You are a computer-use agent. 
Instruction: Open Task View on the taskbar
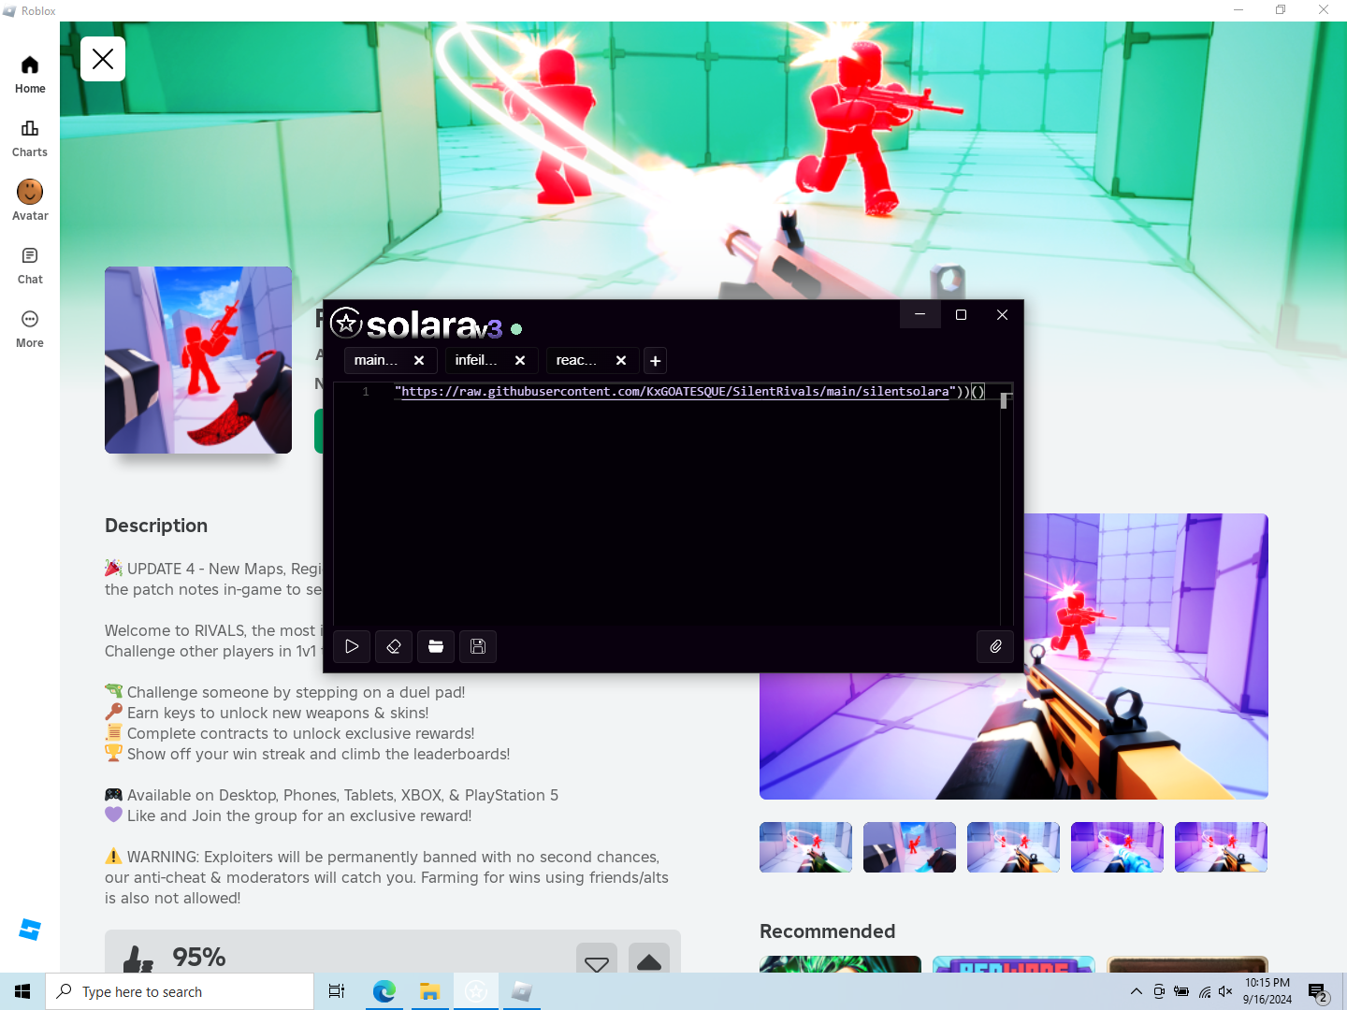tap(337, 991)
